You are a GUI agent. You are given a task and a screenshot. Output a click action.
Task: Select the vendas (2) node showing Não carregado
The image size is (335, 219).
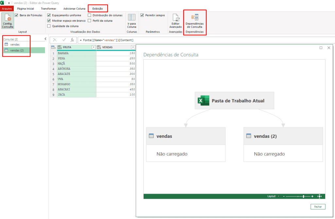pyautogui.click(x=283, y=145)
